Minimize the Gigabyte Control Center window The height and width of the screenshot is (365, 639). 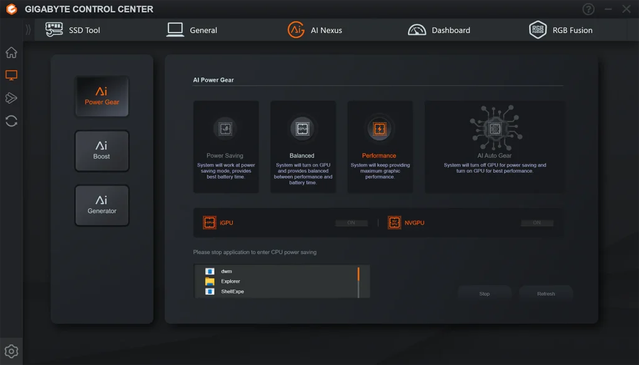pos(608,9)
